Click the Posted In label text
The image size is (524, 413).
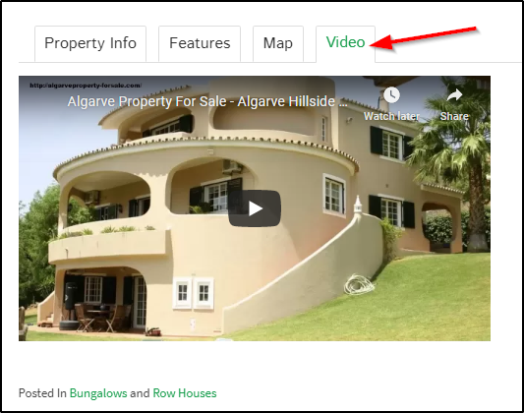tap(42, 393)
